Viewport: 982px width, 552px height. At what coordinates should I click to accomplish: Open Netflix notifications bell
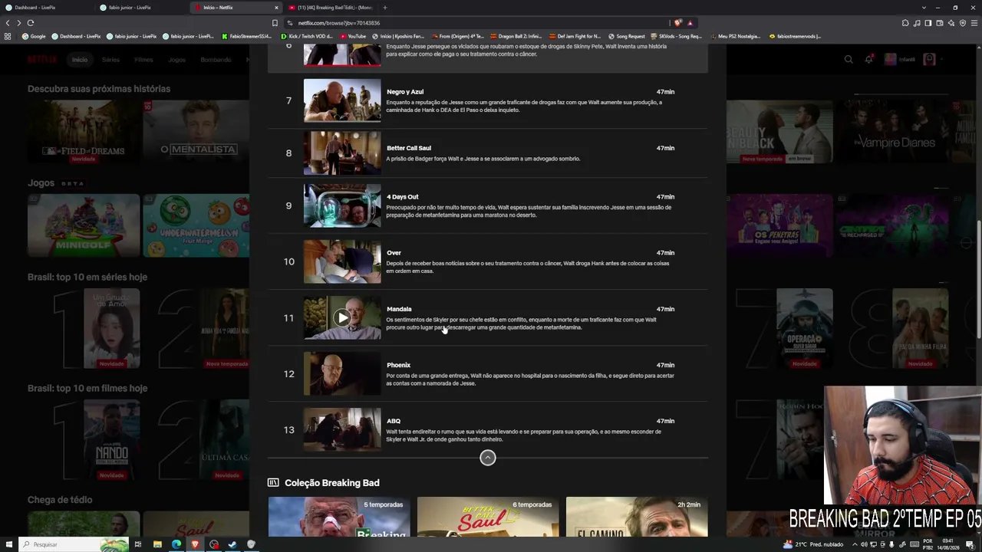point(868,59)
